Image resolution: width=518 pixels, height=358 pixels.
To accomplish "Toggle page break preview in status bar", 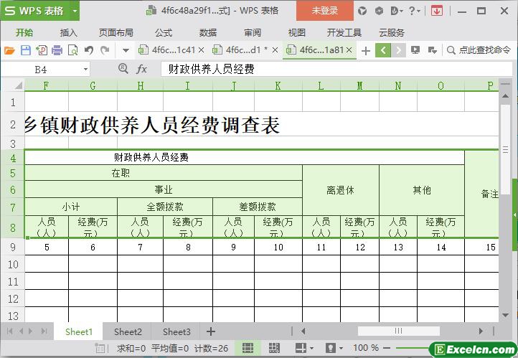I will coord(273,348).
